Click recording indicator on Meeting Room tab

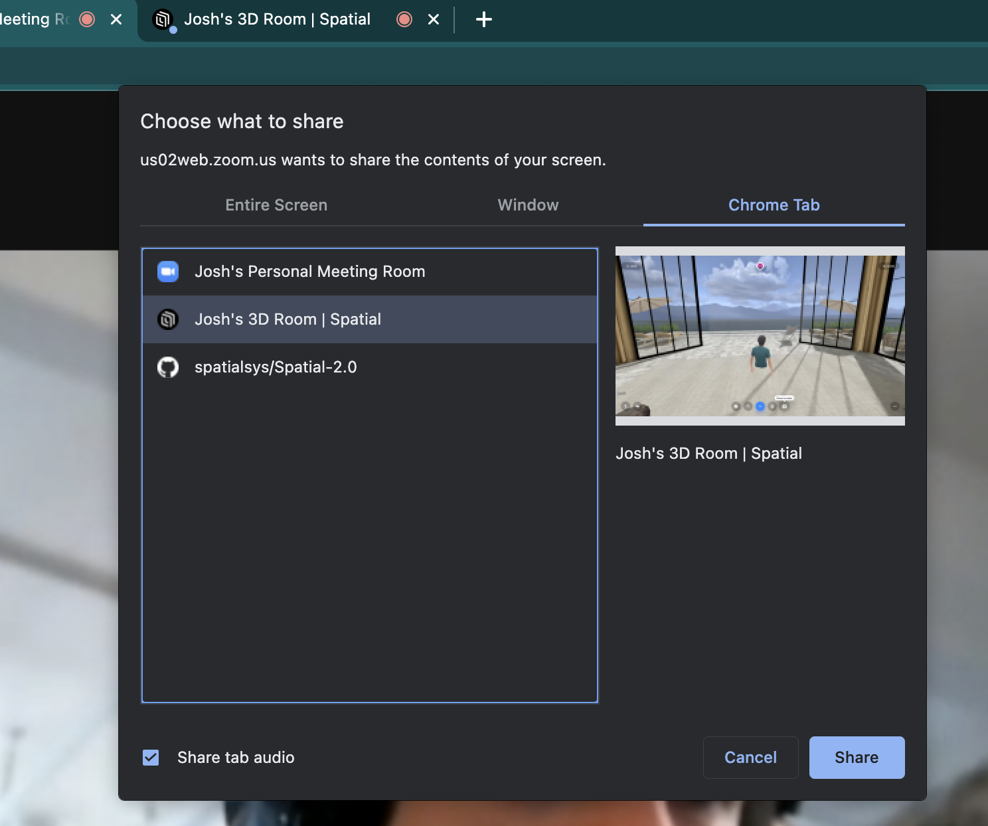87,19
